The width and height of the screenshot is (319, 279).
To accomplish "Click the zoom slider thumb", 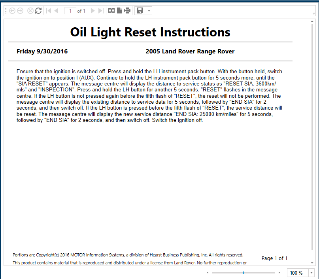I will 243,273.
